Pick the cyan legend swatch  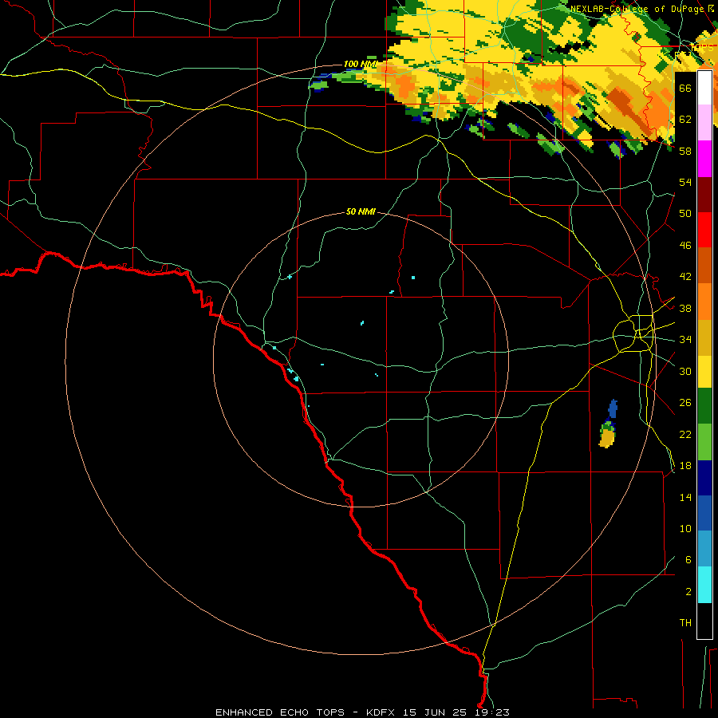(x=704, y=585)
